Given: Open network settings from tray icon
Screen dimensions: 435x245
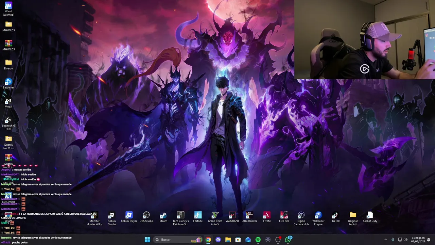Looking at the screenshot, I should 400,240.
